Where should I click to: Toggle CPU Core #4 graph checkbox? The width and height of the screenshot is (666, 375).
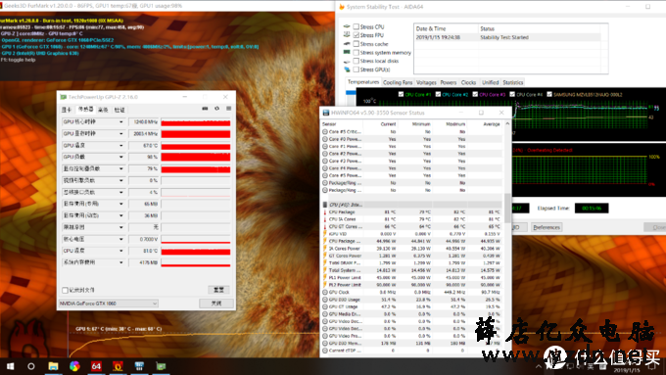512,94
